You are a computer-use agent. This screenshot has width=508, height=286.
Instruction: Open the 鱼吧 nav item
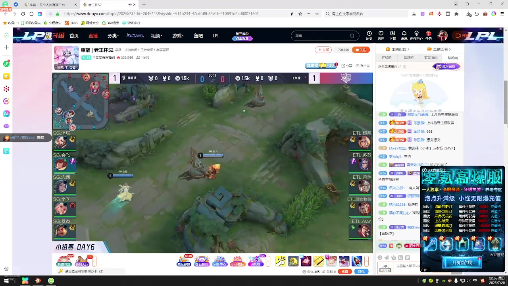pos(198,36)
